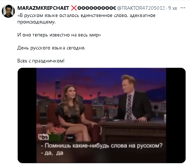Click the tbs logo in the video

pos(43,137)
